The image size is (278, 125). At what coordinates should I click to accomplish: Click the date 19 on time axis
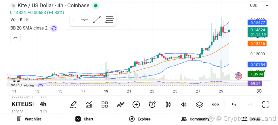(x=106, y=91)
